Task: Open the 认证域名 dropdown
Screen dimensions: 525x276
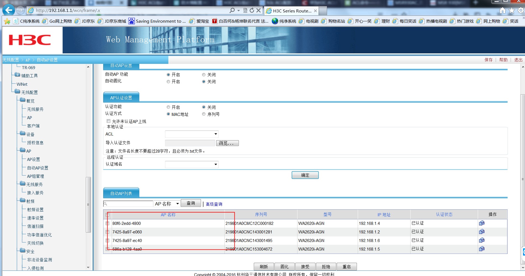Action: click(x=192, y=165)
